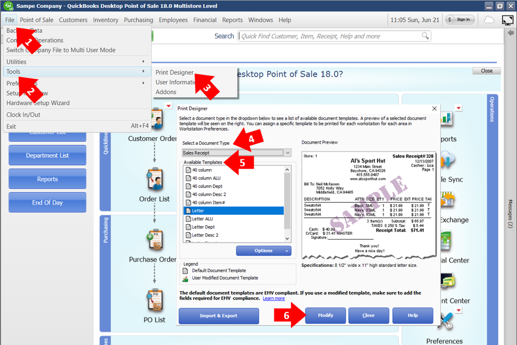Select Clock In/Out menu item
The width and height of the screenshot is (517, 345).
coord(23,115)
